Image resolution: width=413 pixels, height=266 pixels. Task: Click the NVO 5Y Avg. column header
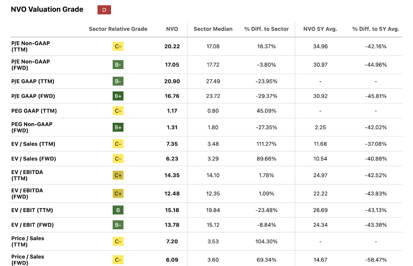point(320,29)
